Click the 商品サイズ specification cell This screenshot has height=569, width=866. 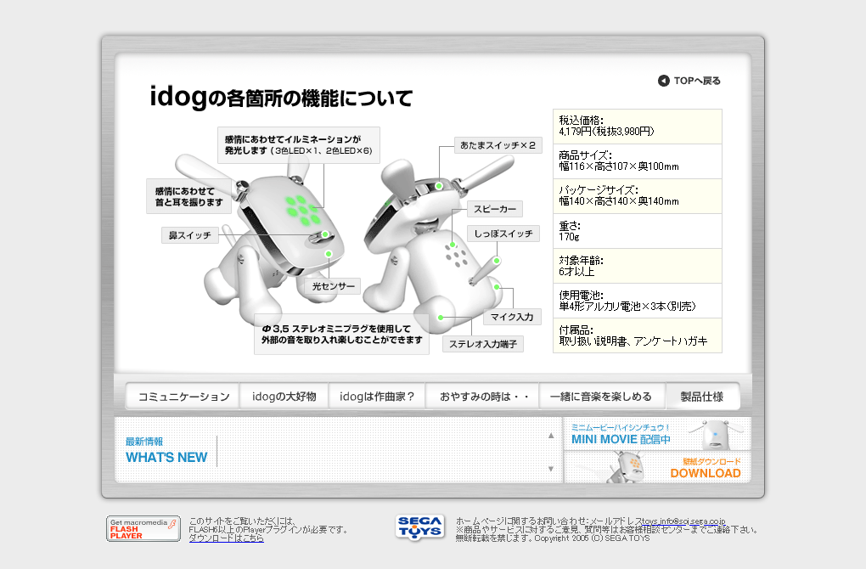pos(638,161)
